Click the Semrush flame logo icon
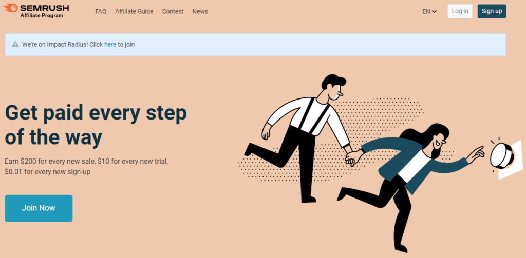Screen dimensions: 526x258 tap(10, 8)
